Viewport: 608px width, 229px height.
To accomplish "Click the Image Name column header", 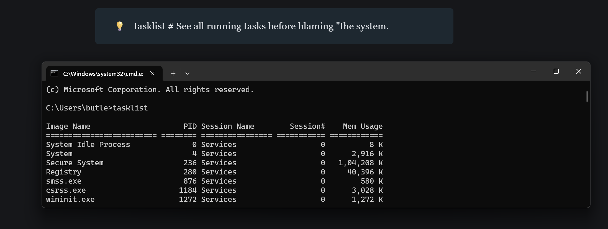I will pyautogui.click(x=68, y=126).
